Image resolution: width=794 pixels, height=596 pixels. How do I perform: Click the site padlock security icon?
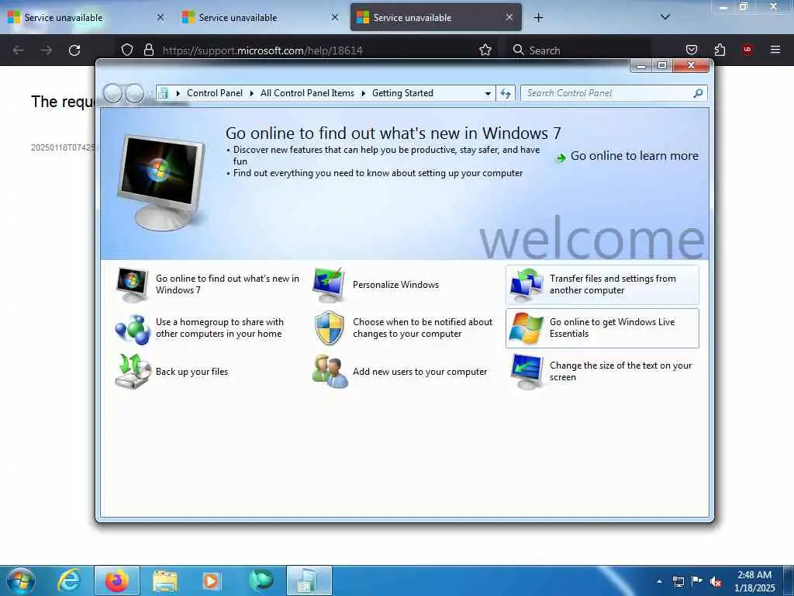pyautogui.click(x=148, y=50)
